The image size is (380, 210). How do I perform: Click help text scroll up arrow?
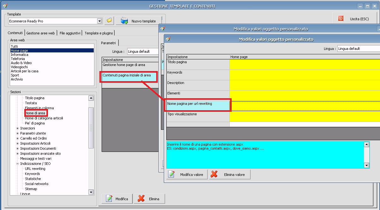pos(367,144)
